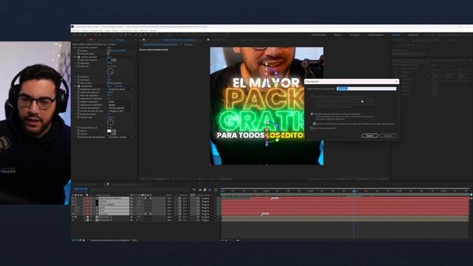Click the Opciones link of Resplandor
Screen dimensions: 473x266
tap(118, 86)
